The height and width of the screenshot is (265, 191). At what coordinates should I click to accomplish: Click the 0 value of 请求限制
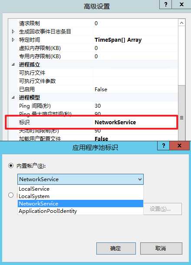pyautogui.click(x=96, y=23)
